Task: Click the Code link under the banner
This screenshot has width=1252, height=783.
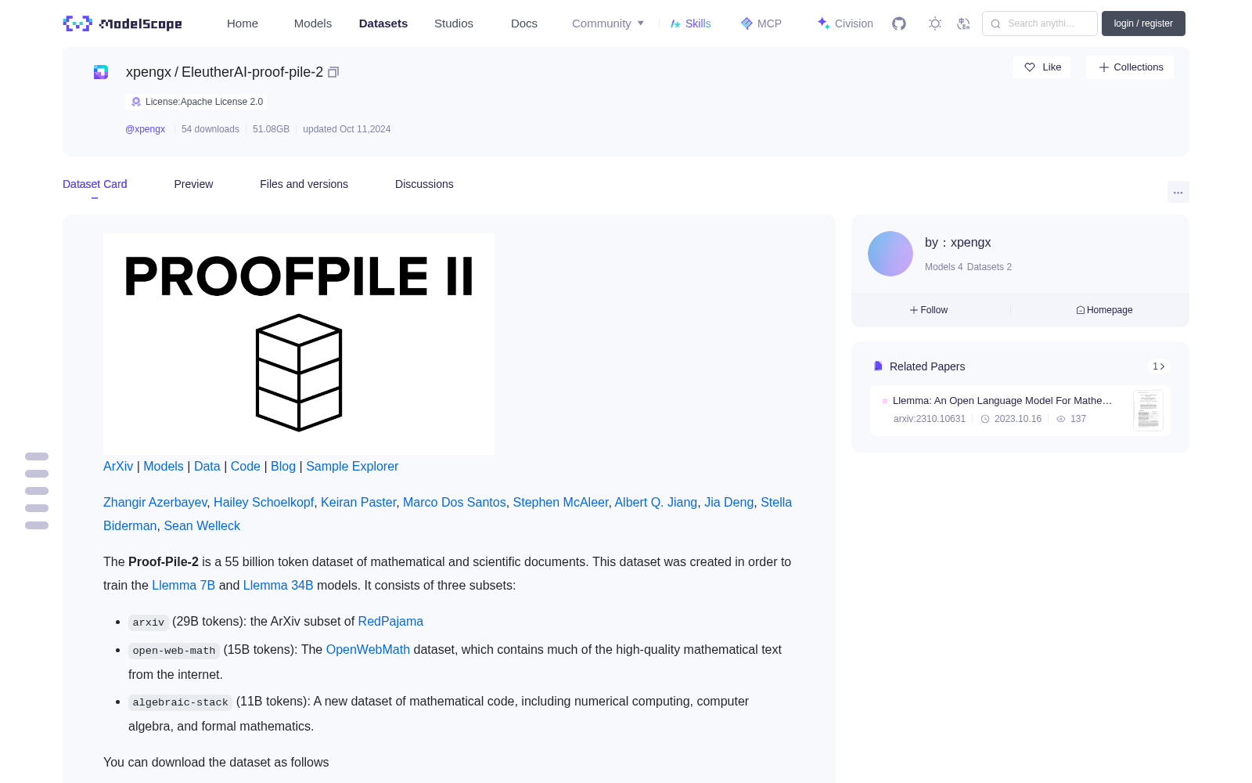Action: point(245,466)
